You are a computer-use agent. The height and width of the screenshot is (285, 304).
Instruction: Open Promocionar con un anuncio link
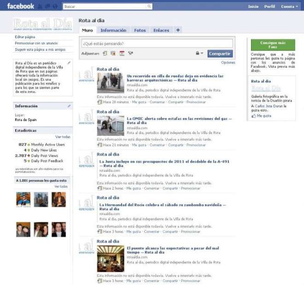36,43
